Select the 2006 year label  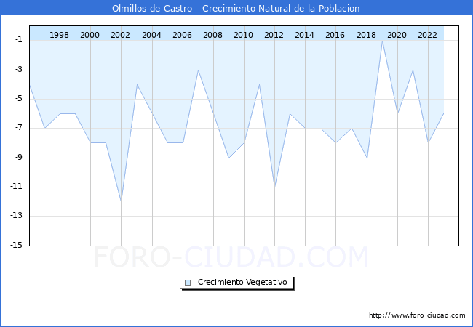tap(182, 35)
